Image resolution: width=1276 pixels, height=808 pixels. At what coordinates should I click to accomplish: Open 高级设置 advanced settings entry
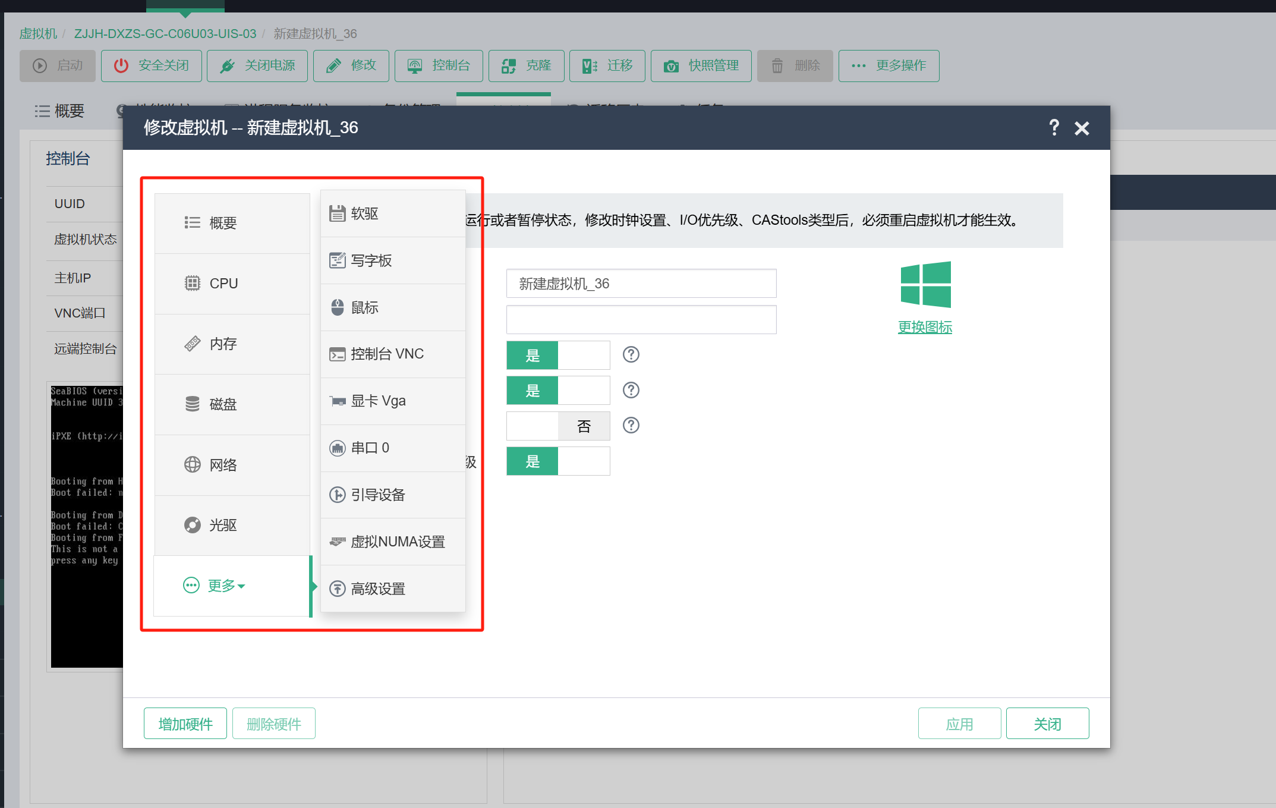pyautogui.click(x=378, y=589)
